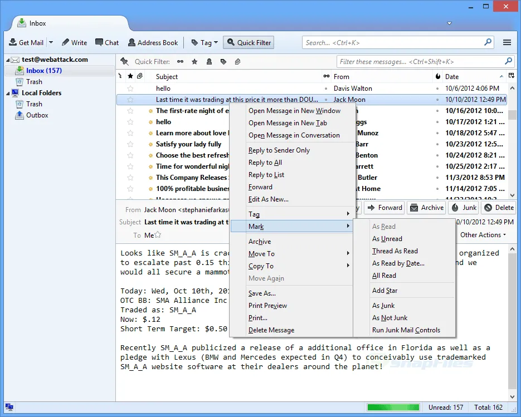Image resolution: width=521 pixels, height=417 pixels.
Task: Filter to messages with attachments
Action: (237, 61)
